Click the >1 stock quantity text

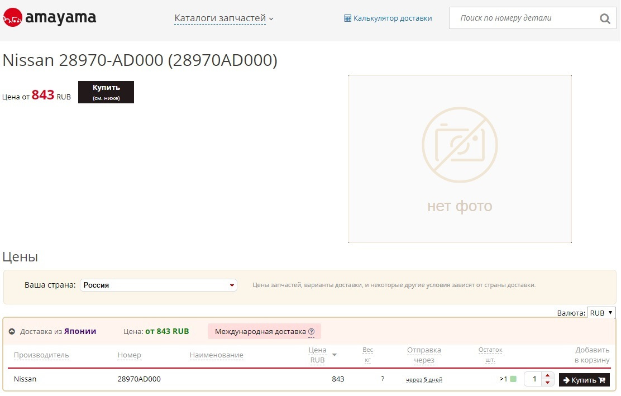(x=503, y=379)
